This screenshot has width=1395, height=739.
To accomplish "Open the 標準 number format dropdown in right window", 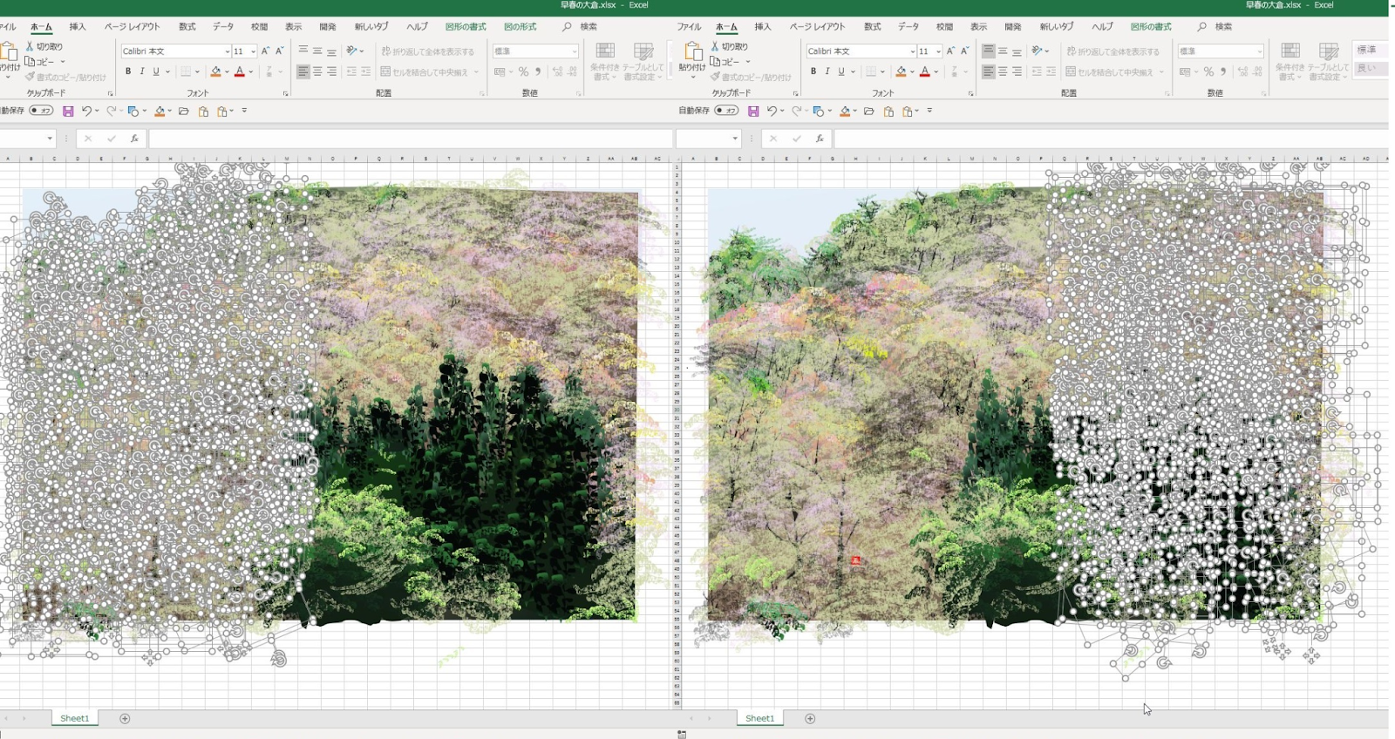I will coord(1260,51).
